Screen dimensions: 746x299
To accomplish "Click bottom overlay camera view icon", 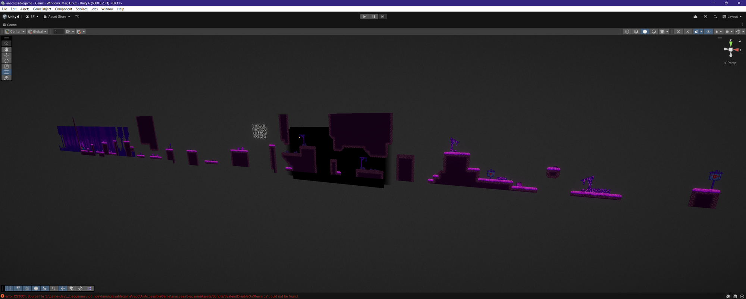I will 72,288.
